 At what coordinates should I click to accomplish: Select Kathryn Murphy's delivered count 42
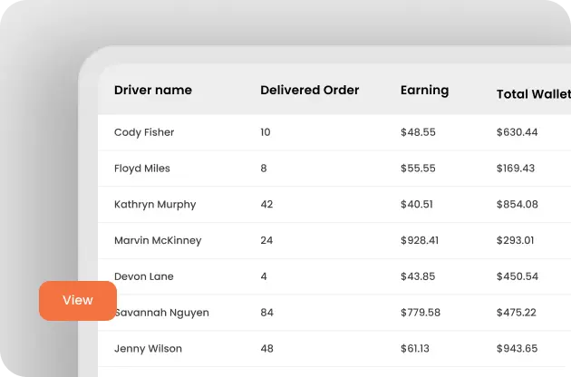point(266,204)
